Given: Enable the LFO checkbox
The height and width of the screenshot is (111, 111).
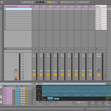Looking at the screenshot, I should 71,102.
